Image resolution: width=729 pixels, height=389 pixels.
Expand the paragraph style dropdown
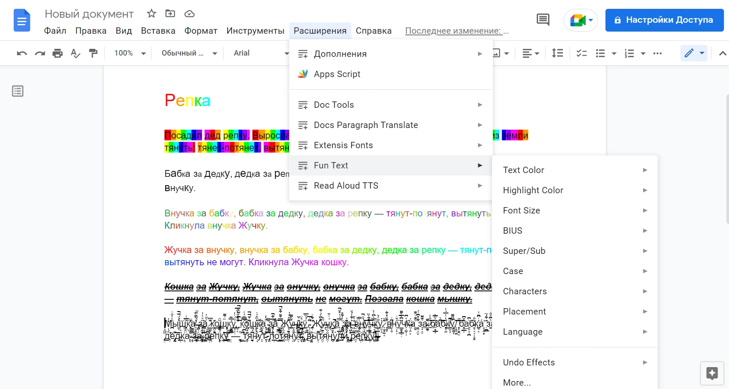(x=189, y=53)
